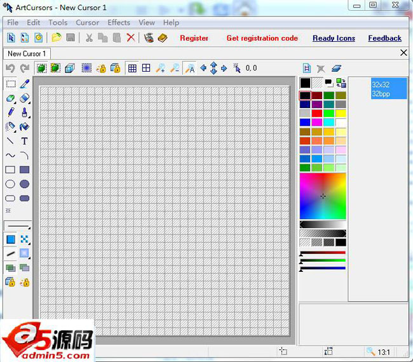Screen dimensions: 413x362
Task: Select the Text tool
Action: coord(25,141)
